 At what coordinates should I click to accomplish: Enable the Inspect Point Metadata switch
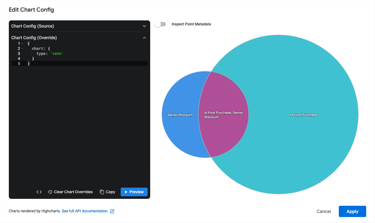point(160,24)
